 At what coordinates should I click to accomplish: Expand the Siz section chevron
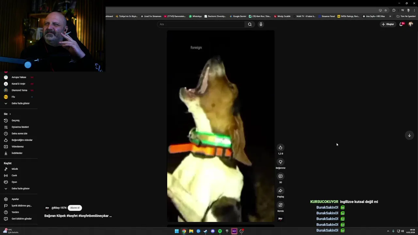[x=10, y=114]
